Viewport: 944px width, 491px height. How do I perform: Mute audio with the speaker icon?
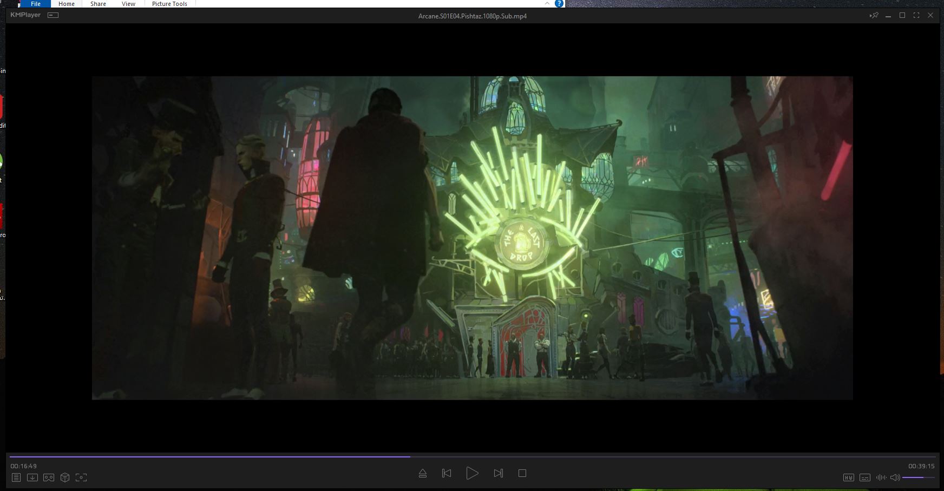[x=895, y=477]
